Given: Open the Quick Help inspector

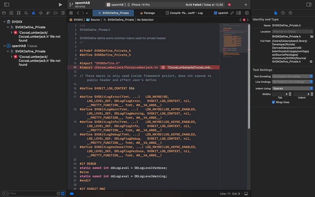Looking at the screenshot, I should (290, 13).
